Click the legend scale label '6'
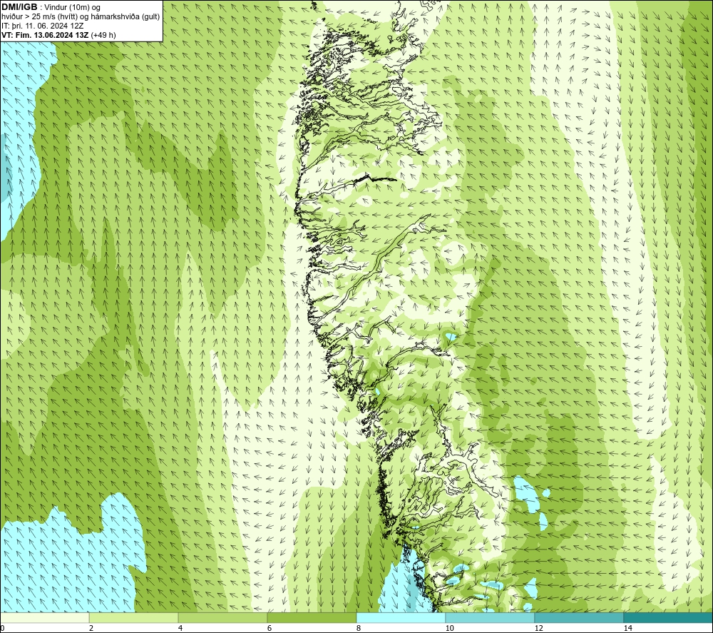 point(270,629)
